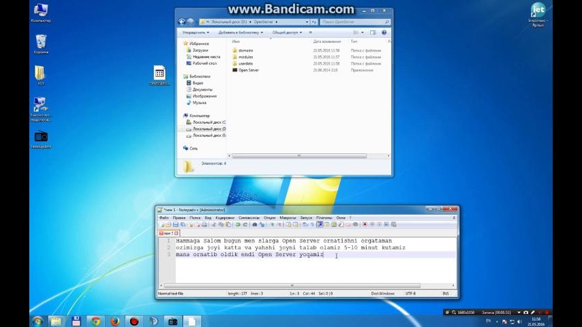582x327 pixels.
Task: Toggle Synchronize Vertical Scrolling icon
Action: pyautogui.click(x=288, y=225)
